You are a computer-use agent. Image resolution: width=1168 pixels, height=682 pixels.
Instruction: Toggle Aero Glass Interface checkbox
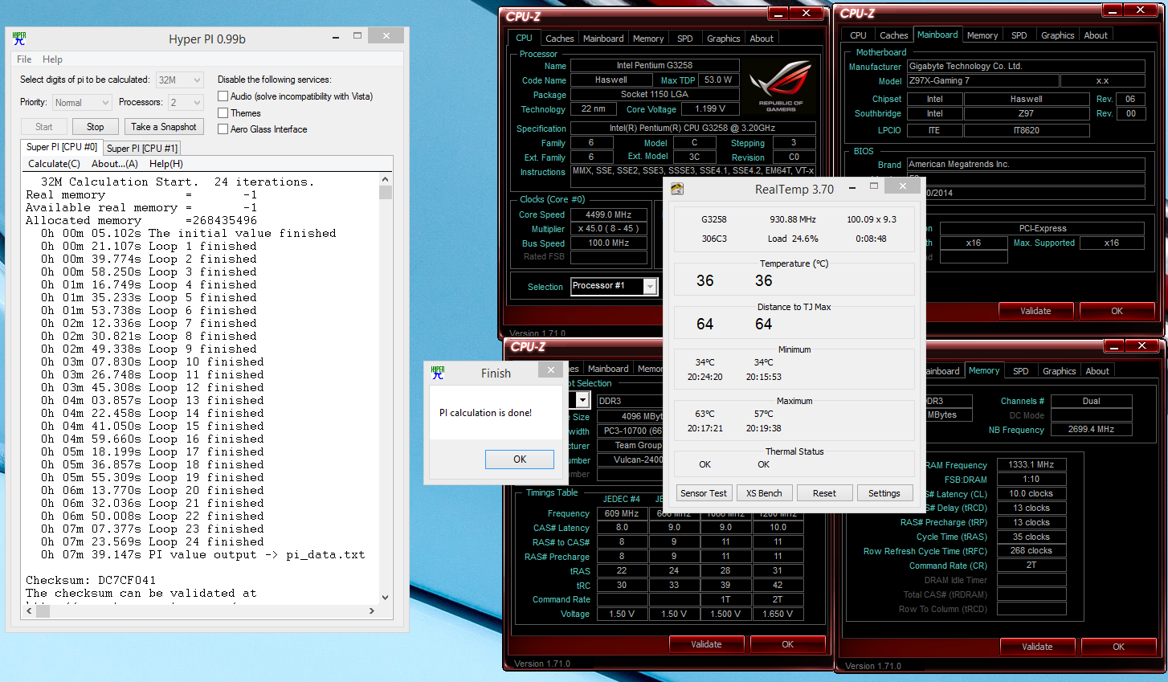click(x=223, y=129)
